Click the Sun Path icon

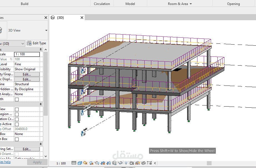(x=85, y=163)
